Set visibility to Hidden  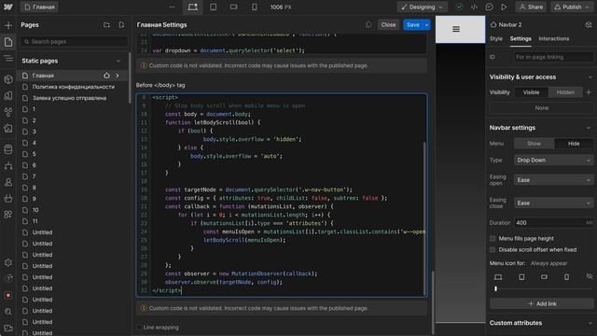click(x=565, y=92)
